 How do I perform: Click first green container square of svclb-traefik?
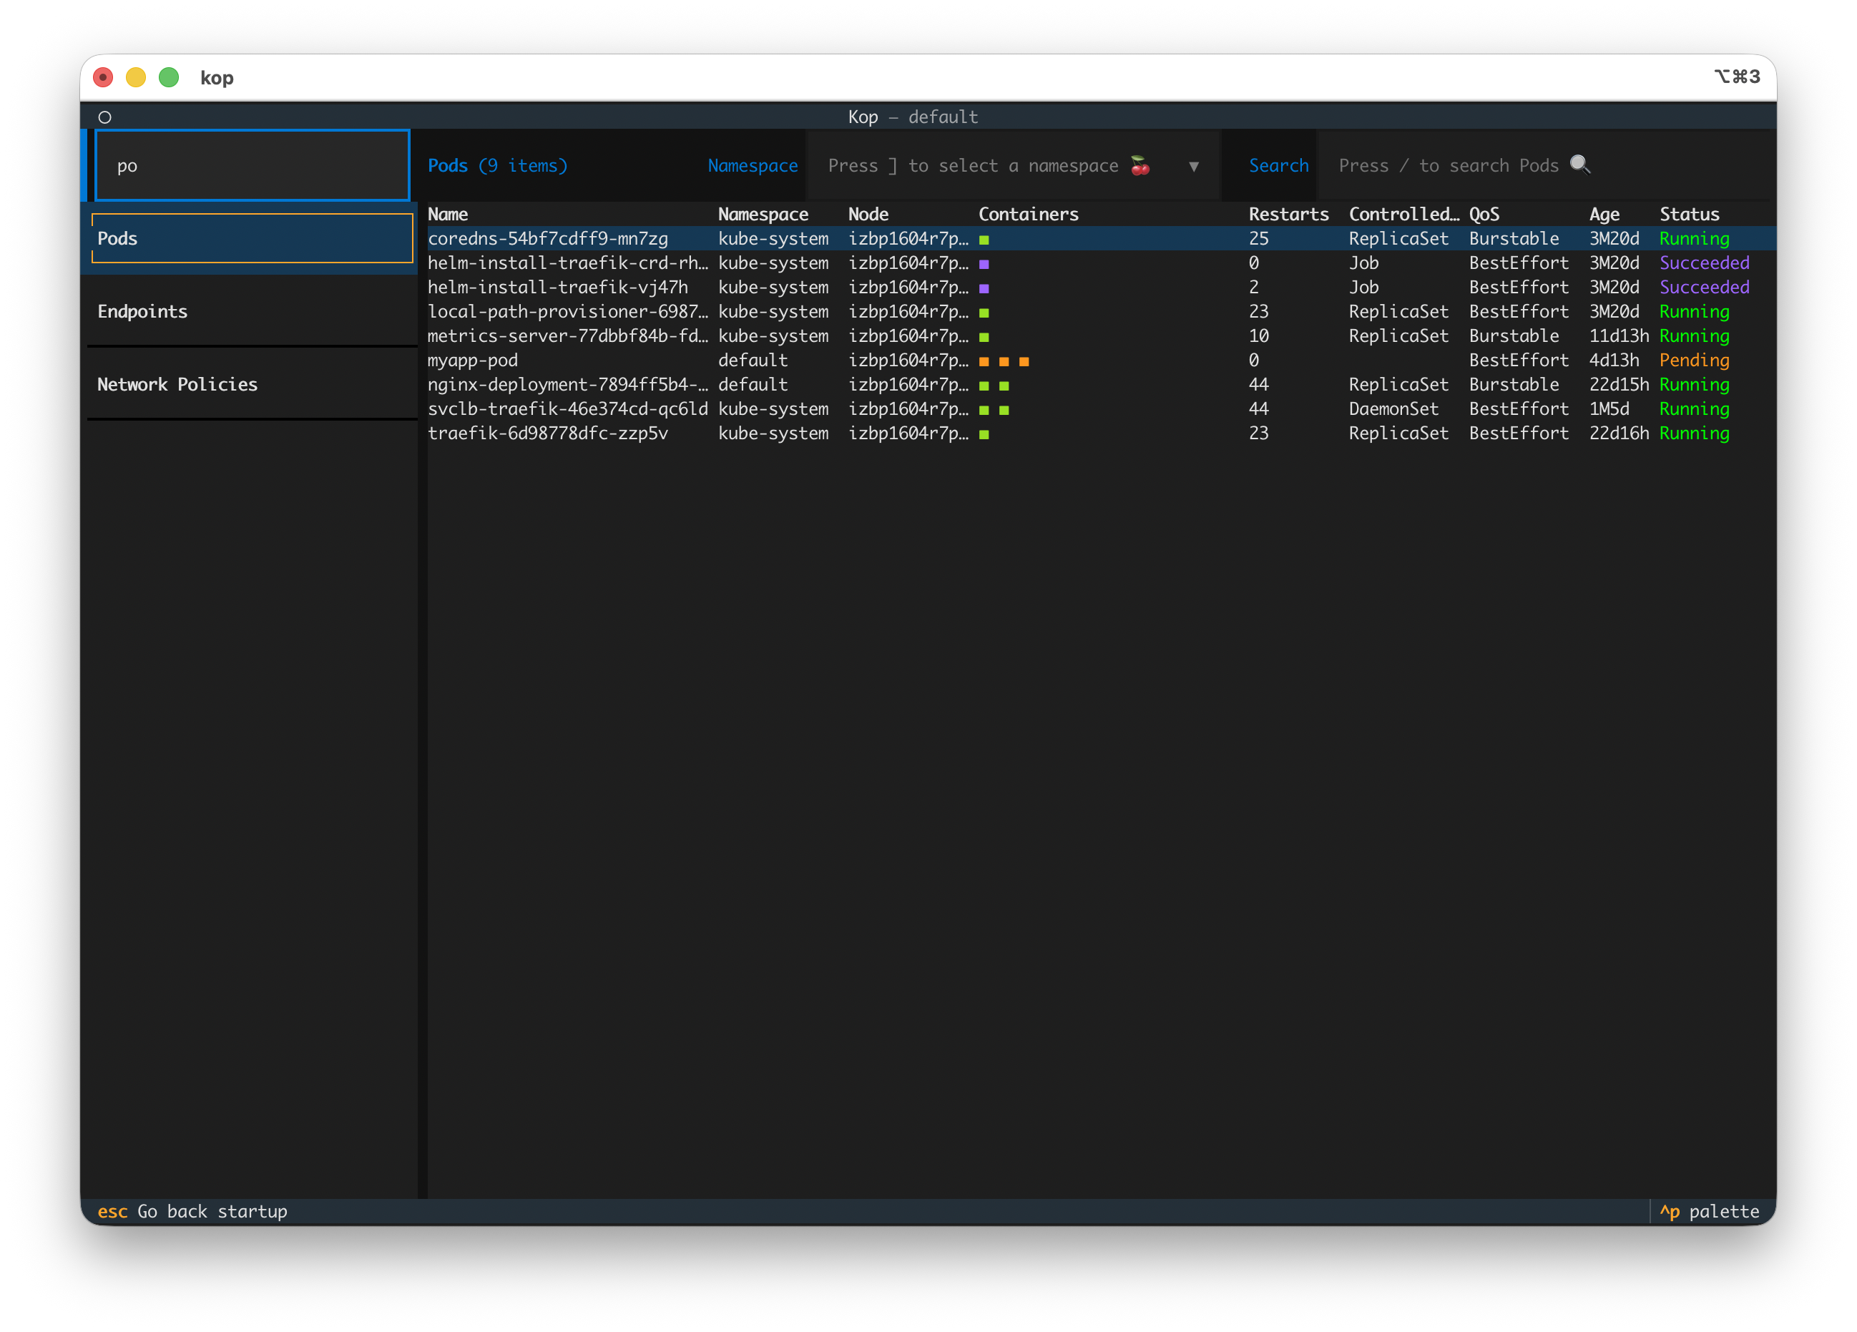click(984, 410)
